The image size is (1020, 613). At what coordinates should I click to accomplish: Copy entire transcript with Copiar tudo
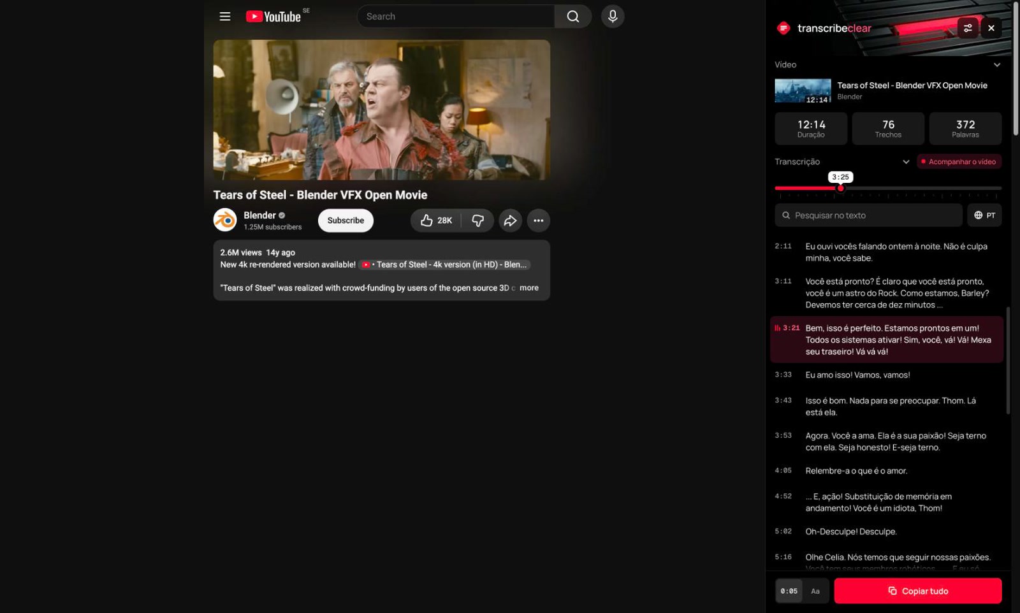pyautogui.click(x=918, y=591)
